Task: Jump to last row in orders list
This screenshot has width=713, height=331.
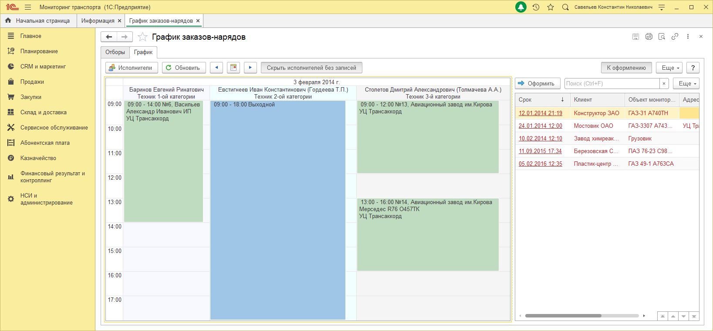Action: [x=694, y=316]
